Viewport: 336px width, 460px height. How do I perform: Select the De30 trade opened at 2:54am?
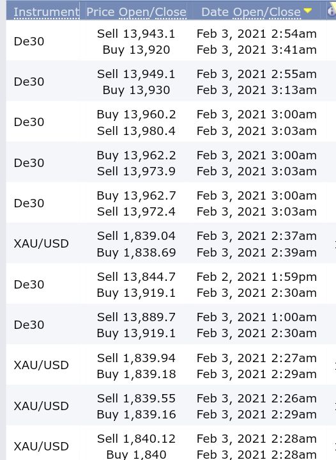pos(171,42)
